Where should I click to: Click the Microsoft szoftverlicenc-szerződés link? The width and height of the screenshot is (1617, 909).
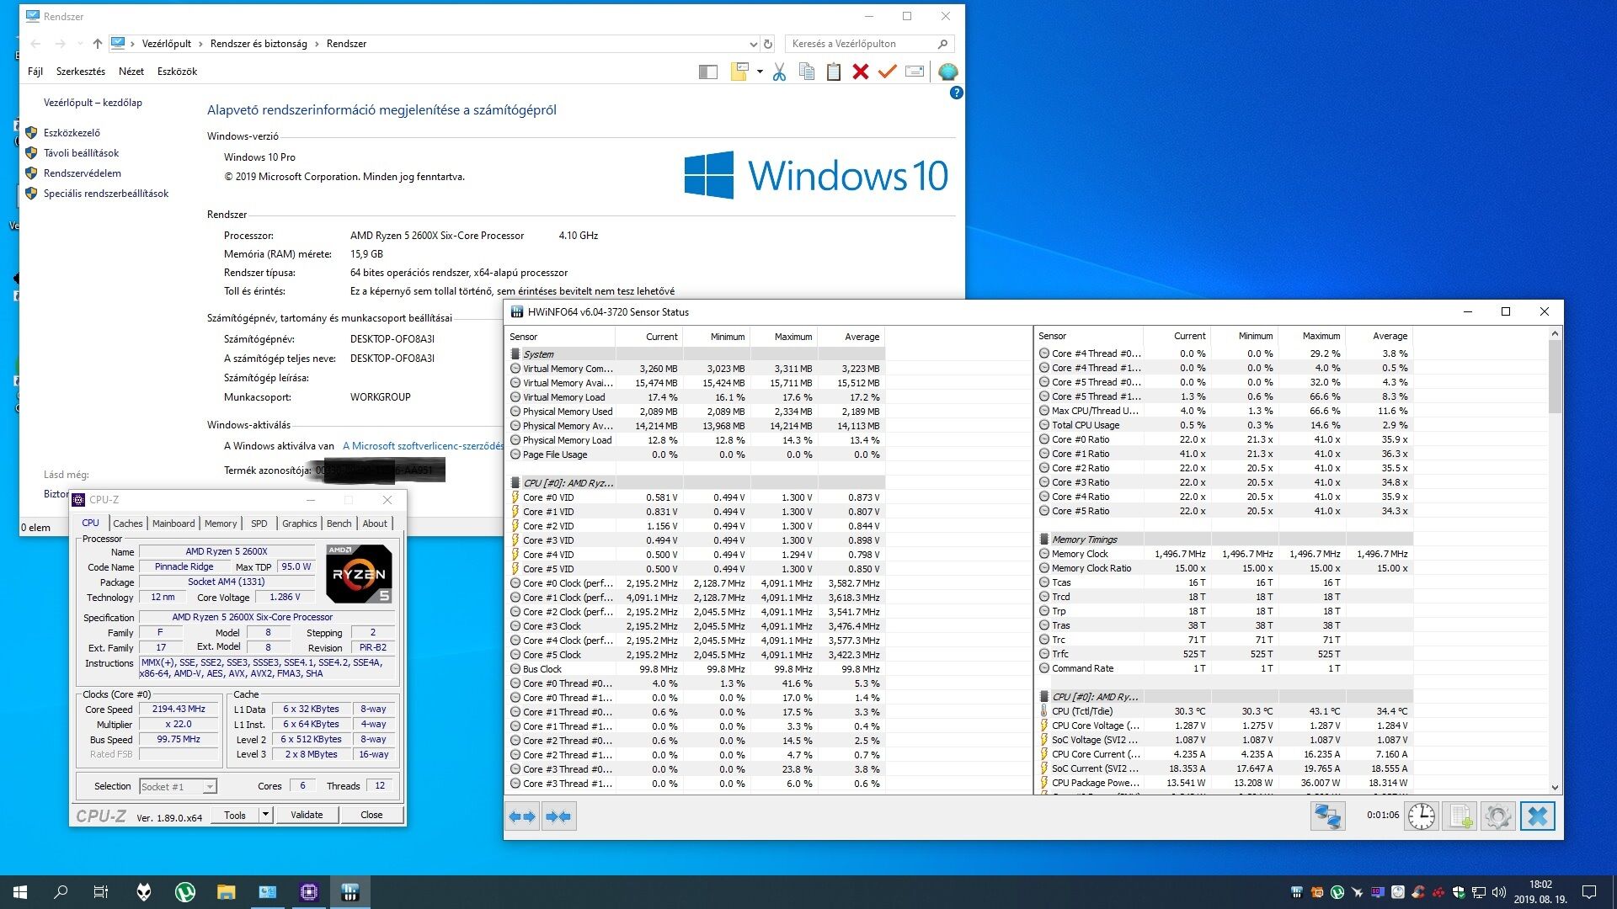click(x=422, y=446)
